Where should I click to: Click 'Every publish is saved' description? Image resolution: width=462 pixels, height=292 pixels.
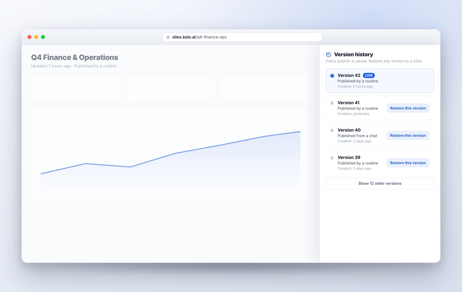(374, 61)
